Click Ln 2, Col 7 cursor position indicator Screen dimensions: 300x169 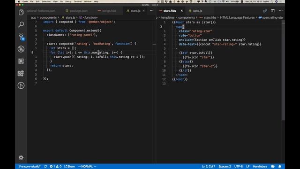tap(208, 167)
